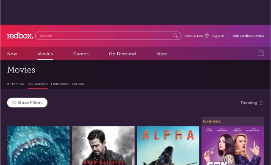Open the Trending sort dropdown
Viewport: 271px width, 165px height.
[252, 103]
